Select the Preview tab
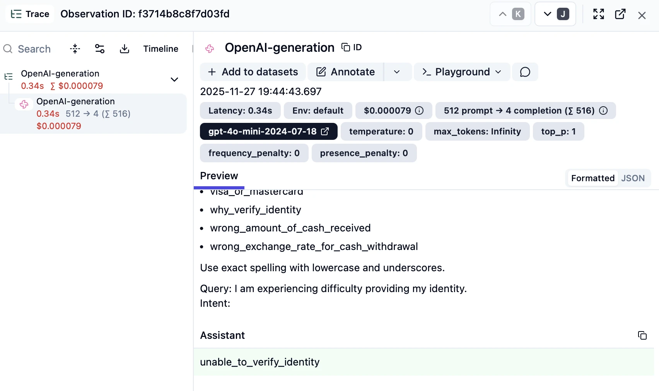The height and width of the screenshot is (391, 659). [219, 176]
